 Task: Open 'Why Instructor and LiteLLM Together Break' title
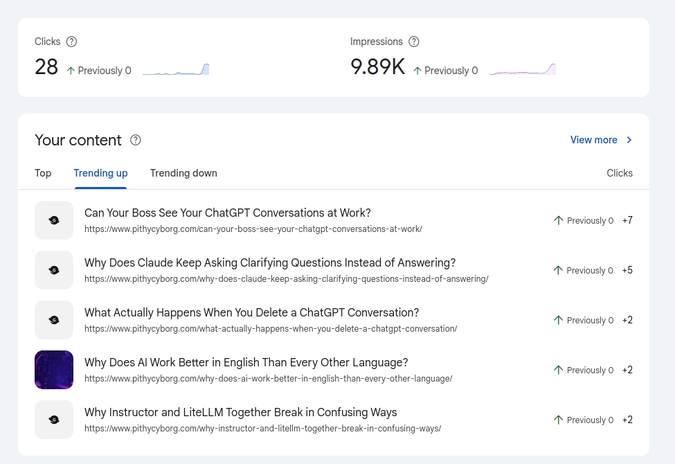[241, 412]
